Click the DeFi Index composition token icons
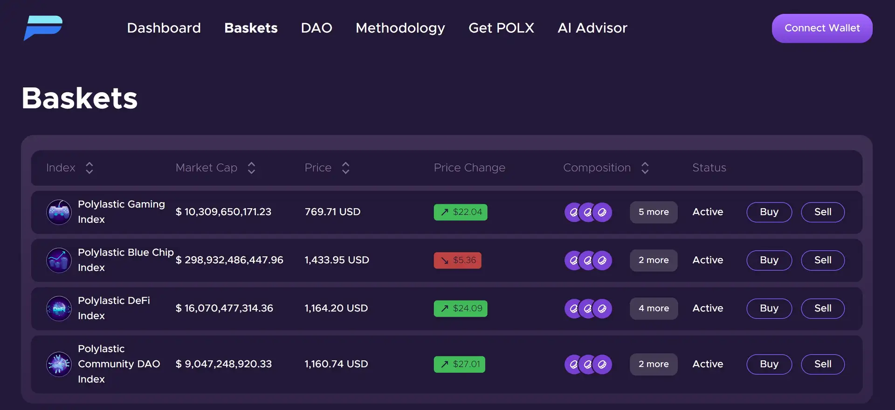The width and height of the screenshot is (895, 410). point(588,308)
